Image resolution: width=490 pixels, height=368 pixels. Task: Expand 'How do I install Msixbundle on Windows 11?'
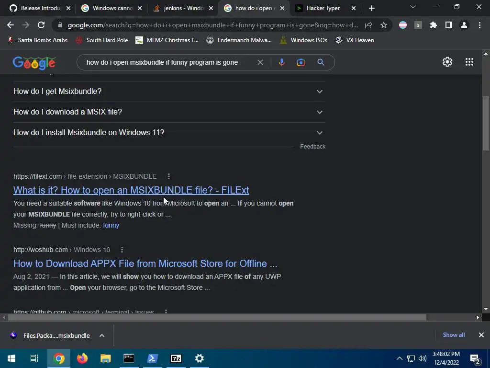click(169, 133)
